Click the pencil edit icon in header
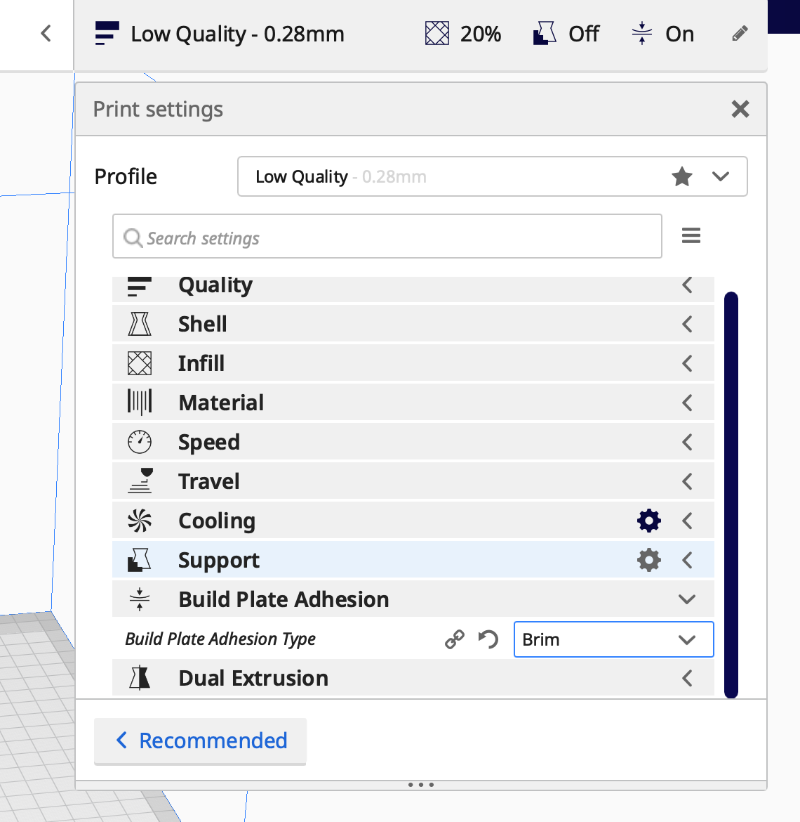Viewport: 800px width, 822px height. pos(739,34)
